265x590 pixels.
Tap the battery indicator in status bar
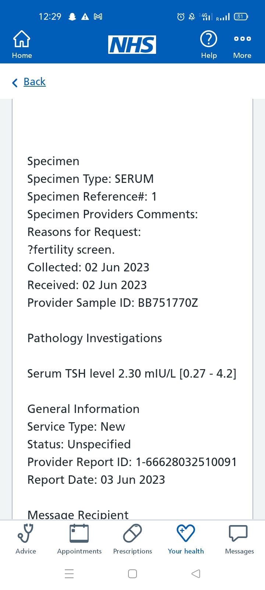(x=241, y=17)
